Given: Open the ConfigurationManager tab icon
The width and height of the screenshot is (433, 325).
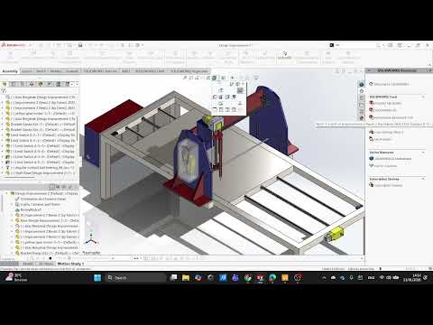Looking at the screenshot, I should [x=23, y=84].
